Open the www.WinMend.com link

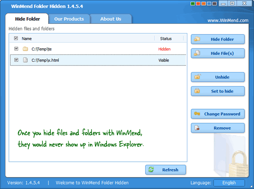coord(228,21)
